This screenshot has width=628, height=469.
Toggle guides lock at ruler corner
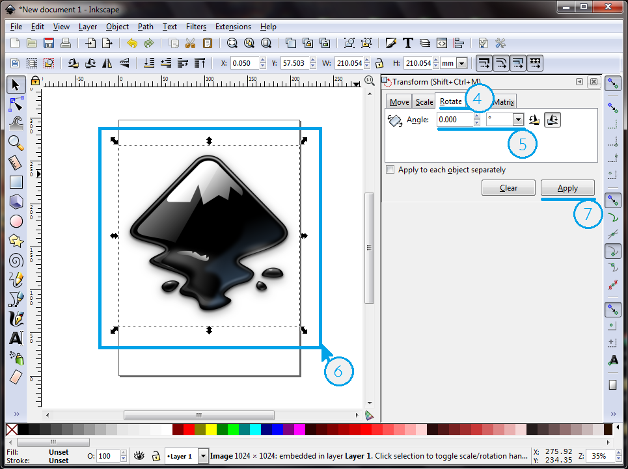(x=35, y=81)
